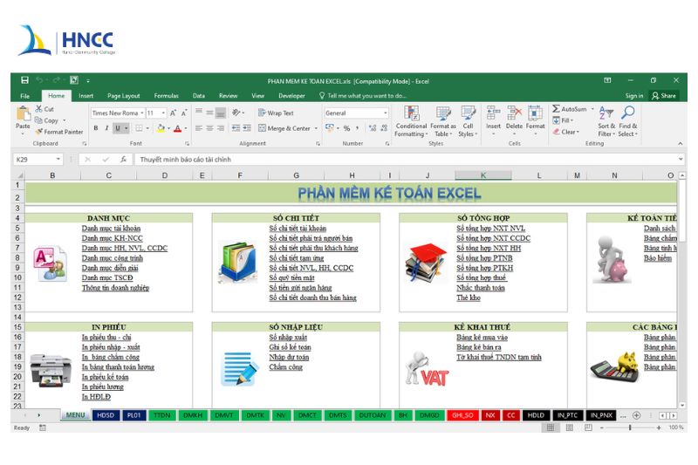Viewport: 698px width, 465px height.
Task: Cut the selection with the scissors icon
Action: (39, 108)
